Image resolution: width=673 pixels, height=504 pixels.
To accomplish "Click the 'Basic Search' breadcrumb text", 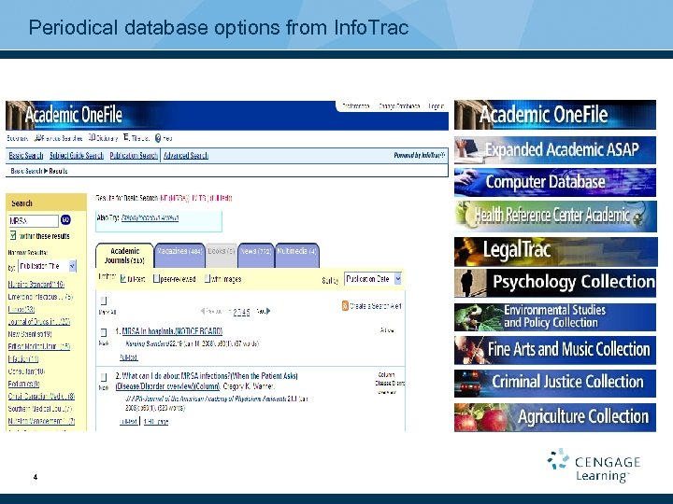I will pos(26,171).
